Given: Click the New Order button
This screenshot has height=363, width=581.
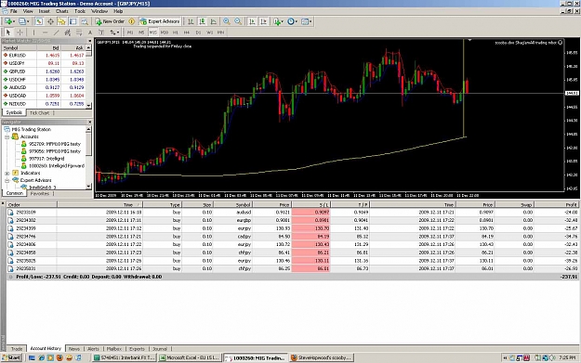Looking at the screenshot, I should pyautogui.click(x=110, y=21).
